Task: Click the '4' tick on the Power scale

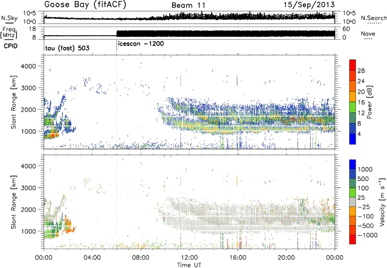Action: pyautogui.click(x=359, y=134)
